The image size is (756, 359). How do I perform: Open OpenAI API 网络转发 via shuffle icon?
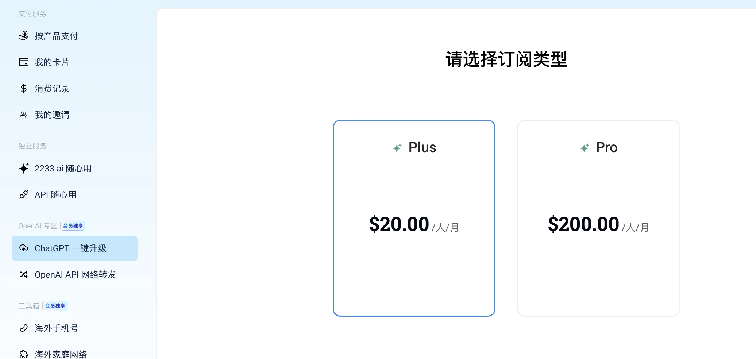[x=23, y=274]
